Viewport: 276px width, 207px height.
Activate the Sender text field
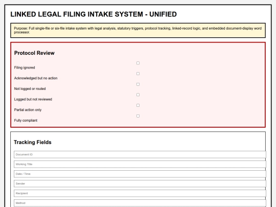tap(140, 183)
